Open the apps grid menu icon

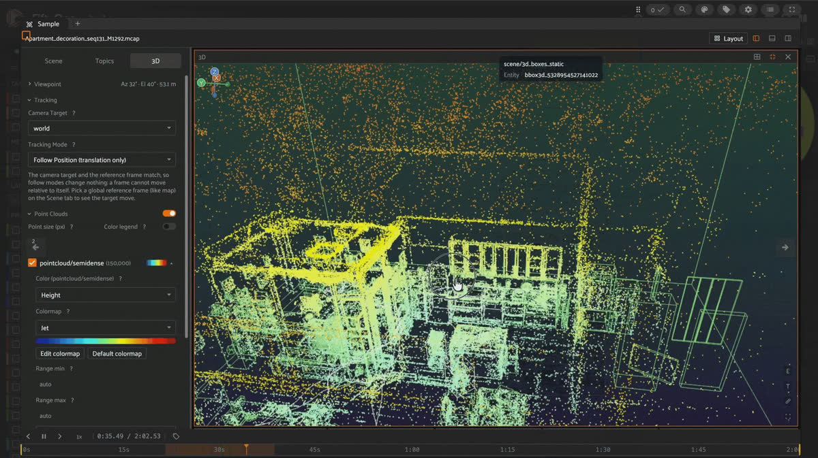(638, 10)
